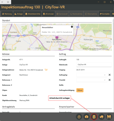This screenshot has height=121, width=114.
Task: Click Öffnen for Auftragsbestätigung
Action: click(80, 90)
